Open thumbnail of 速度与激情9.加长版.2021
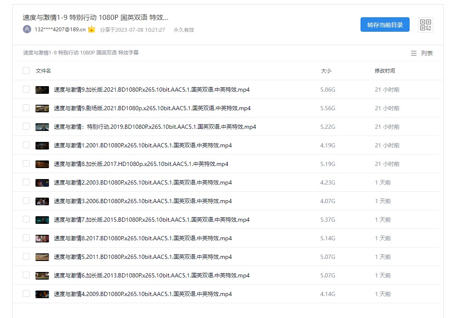This screenshot has width=456, height=318. (42, 90)
